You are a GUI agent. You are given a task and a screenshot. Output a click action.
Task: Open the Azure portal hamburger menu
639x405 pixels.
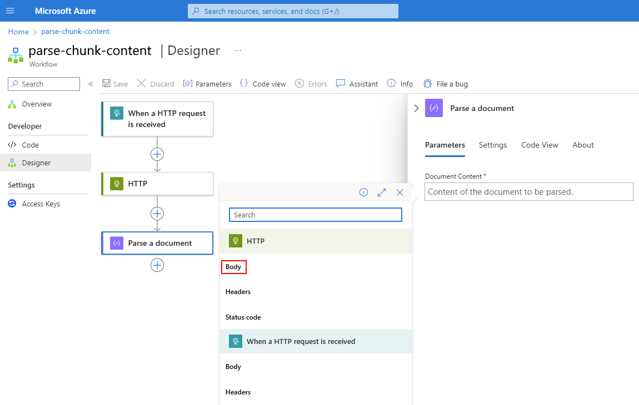pyautogui.click(x=10, y=11)
